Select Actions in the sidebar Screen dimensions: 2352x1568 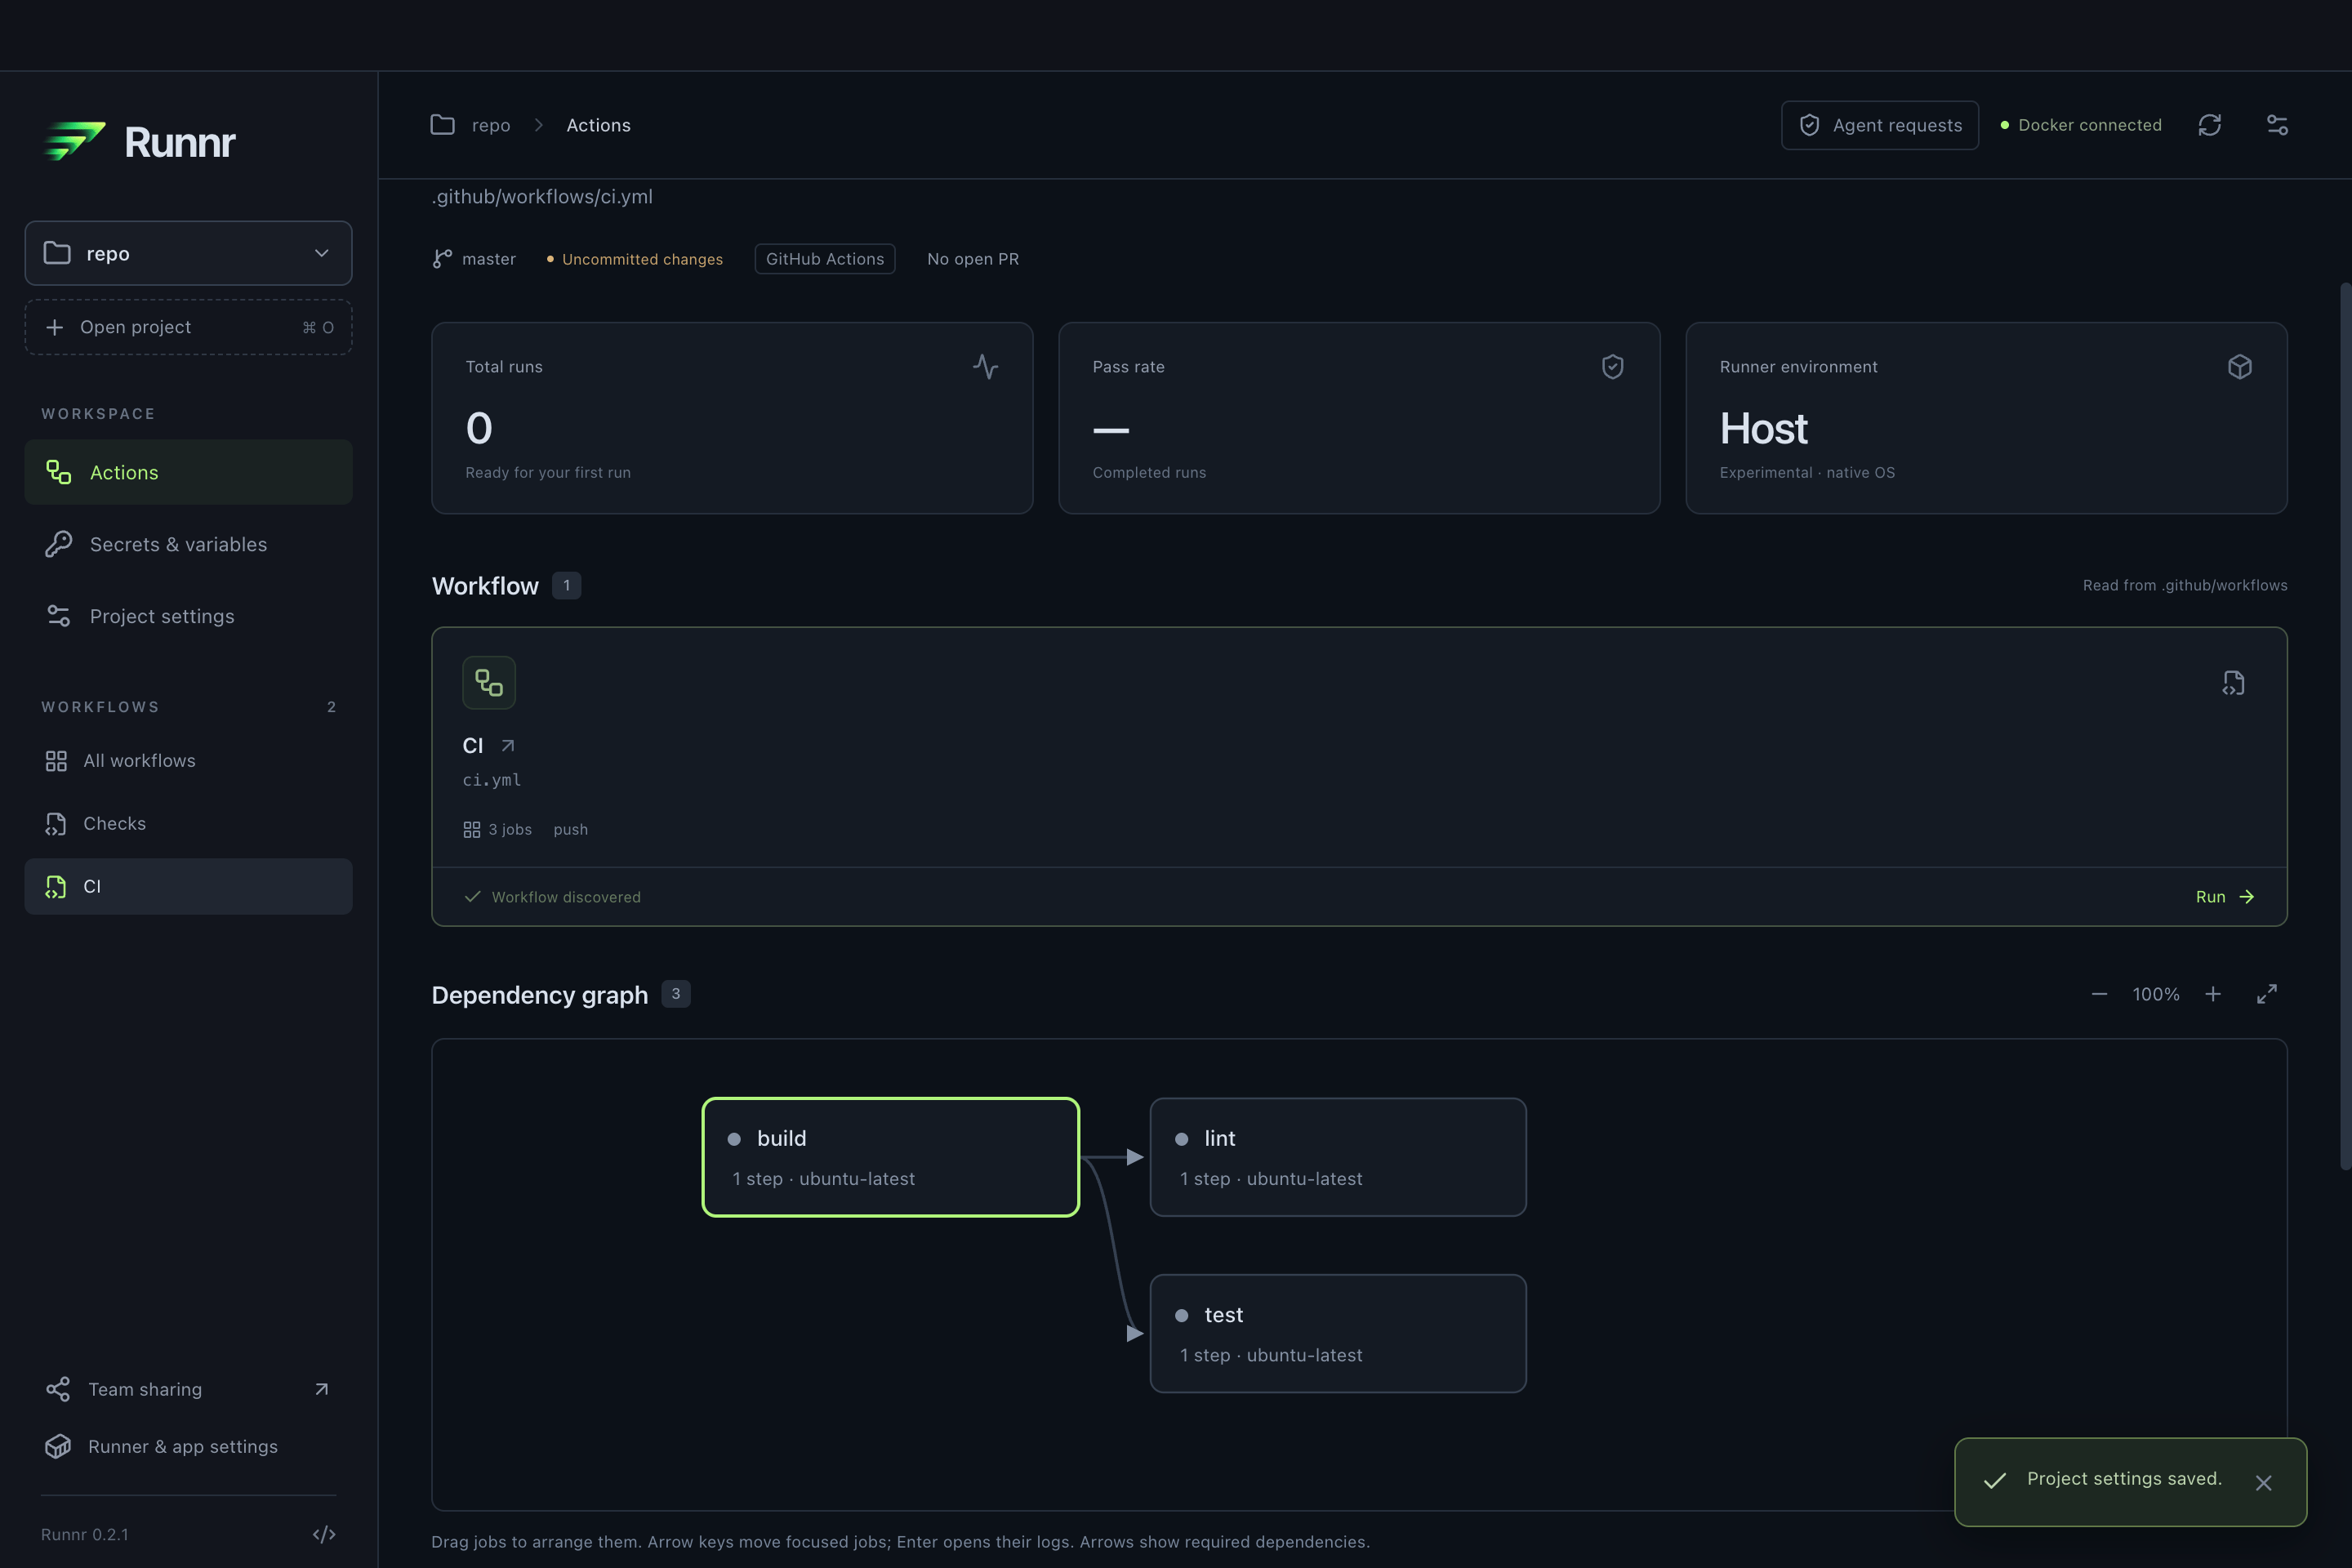188,472
